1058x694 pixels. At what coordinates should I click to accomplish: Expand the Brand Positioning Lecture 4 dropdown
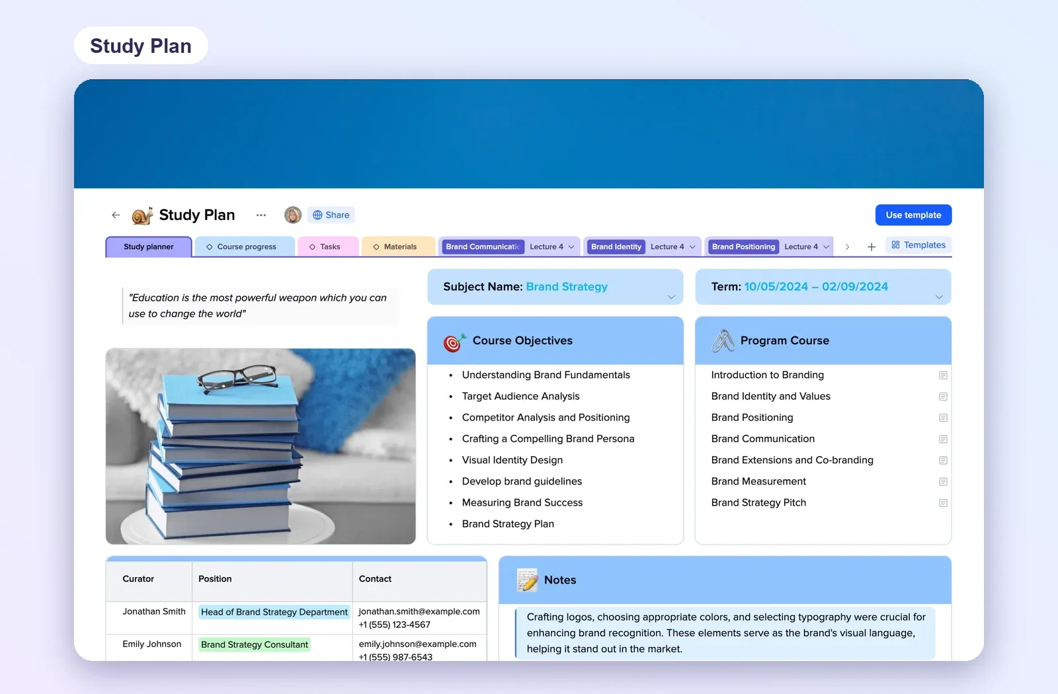(826, 247)
